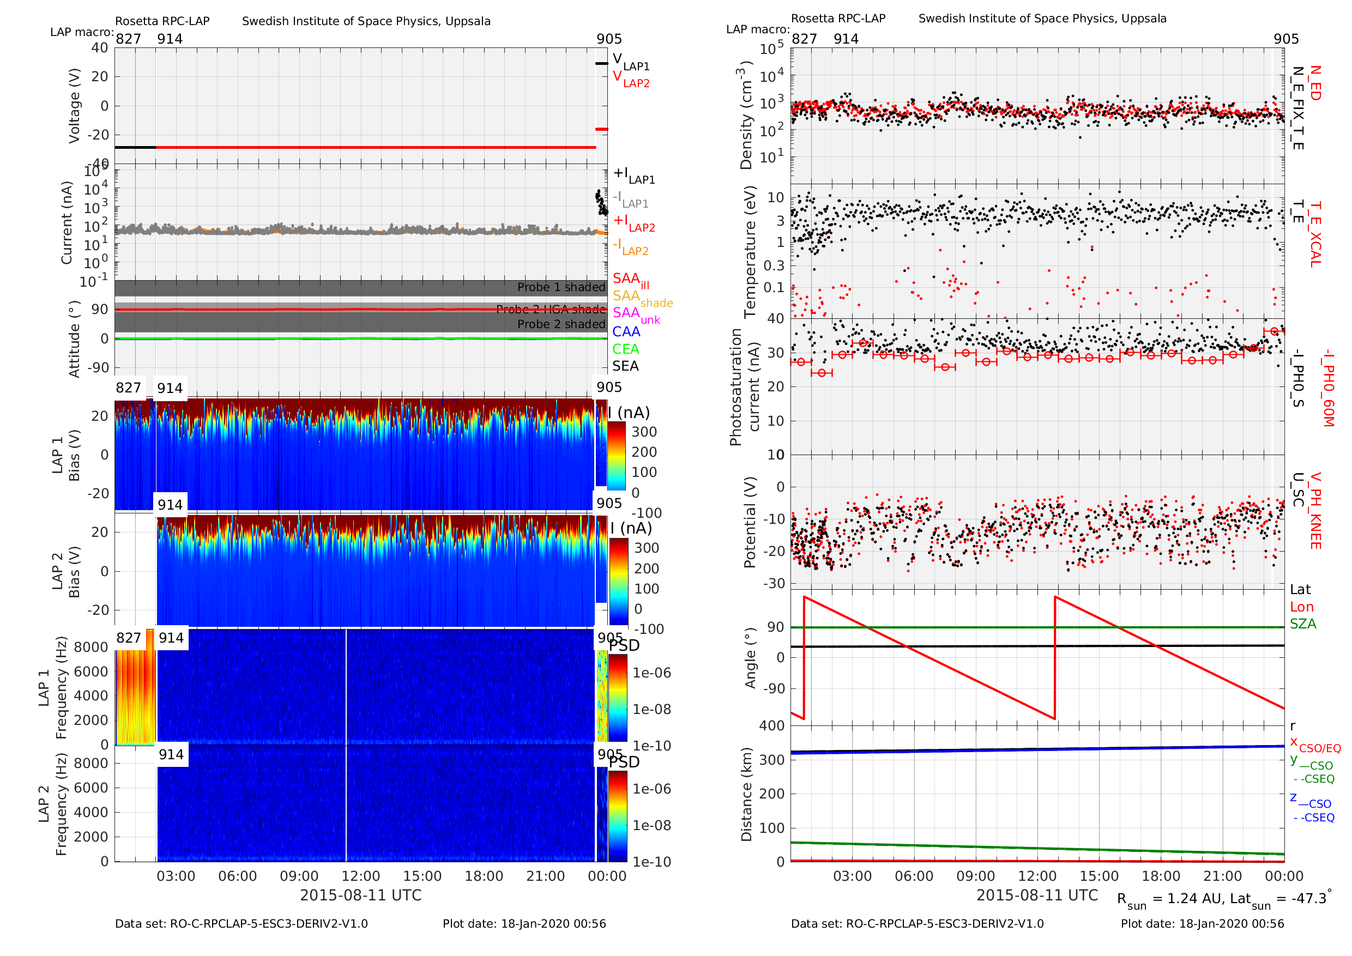Select the red V_LAP2 legend entry

click(x=631, y=79)
